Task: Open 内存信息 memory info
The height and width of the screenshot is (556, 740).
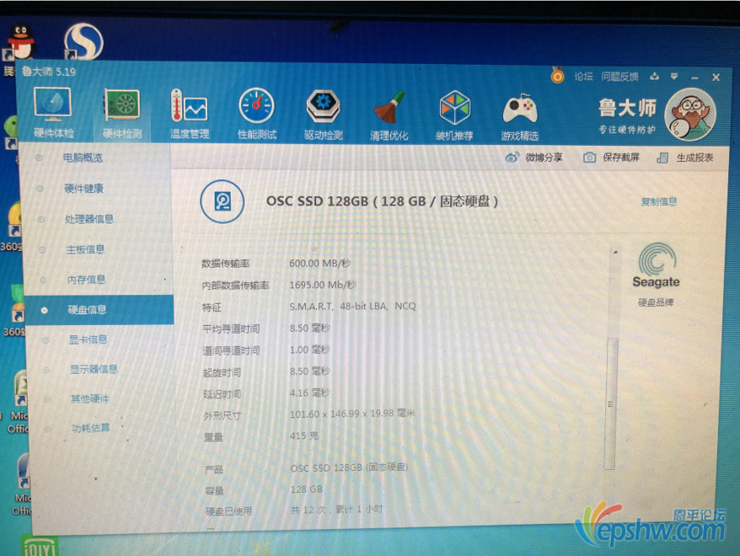Action: pos(86,280)
